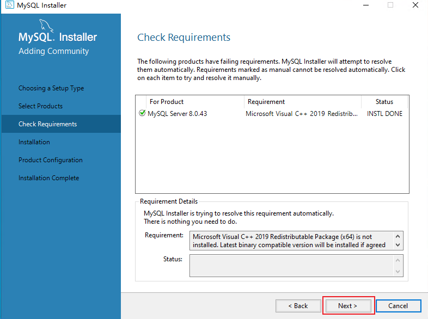Click the < Back button
The height and width of the screenshot is (319, 428).
(298, 306)
